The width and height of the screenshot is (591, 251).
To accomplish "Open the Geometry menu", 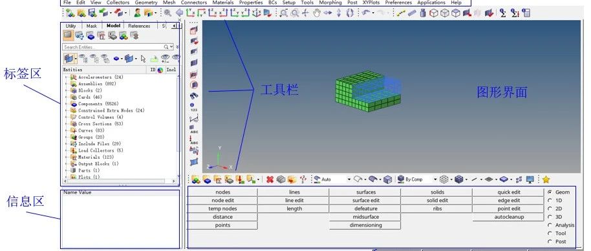I will pyautogui.click(x=146, y=2).
